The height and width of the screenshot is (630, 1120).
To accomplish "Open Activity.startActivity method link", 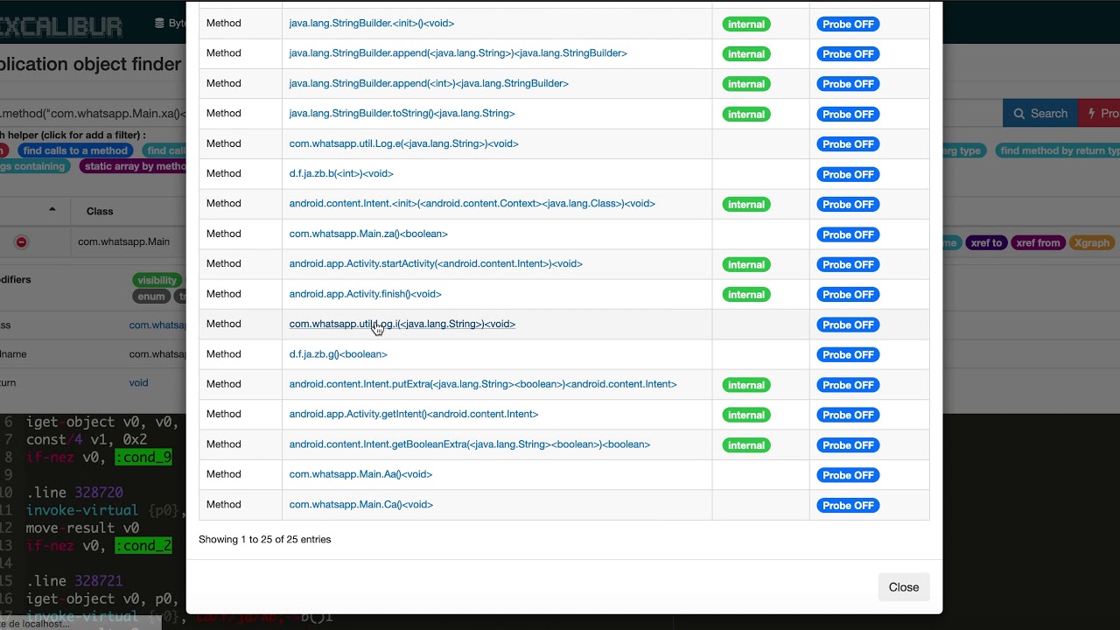I will (436, 263).
